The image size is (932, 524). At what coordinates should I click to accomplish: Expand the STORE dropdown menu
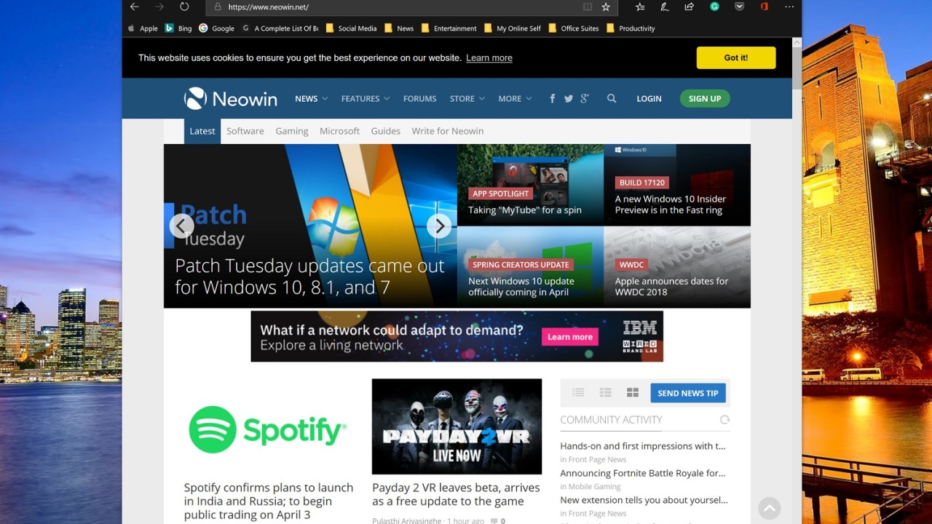tap(467, 99)
